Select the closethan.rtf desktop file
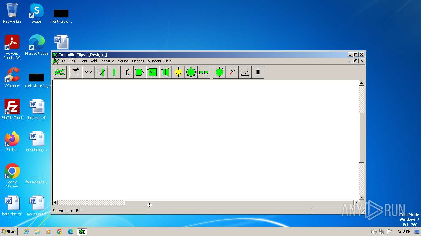The height and width of the screenshot is (236, 421). (x=37, y=109)
